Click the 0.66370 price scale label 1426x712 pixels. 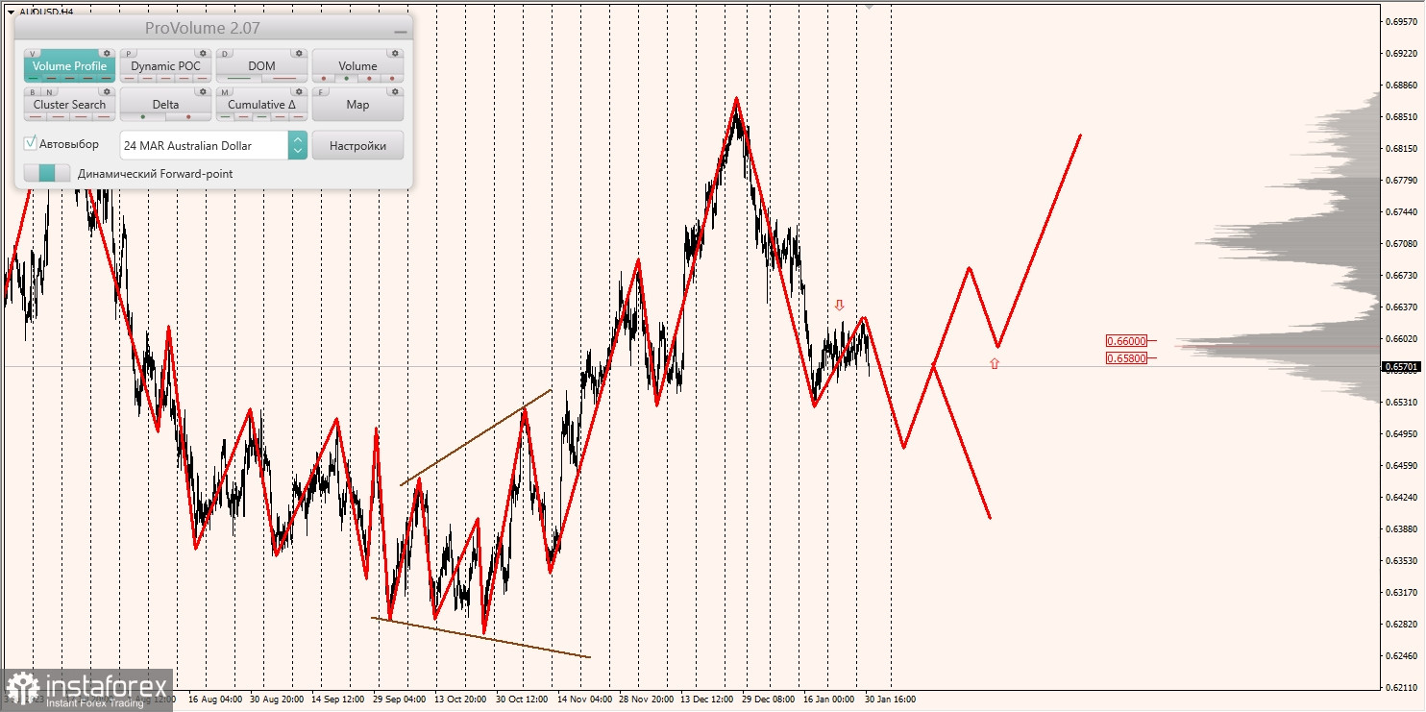point(1400,307)
